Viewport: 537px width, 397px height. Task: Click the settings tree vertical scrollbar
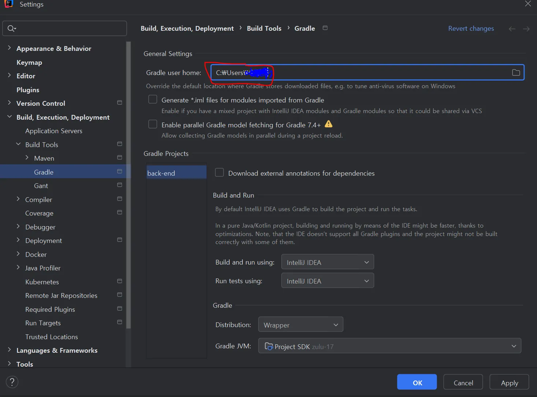click(128, 185)
